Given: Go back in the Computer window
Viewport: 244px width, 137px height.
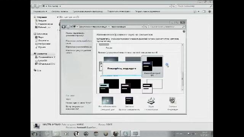Looking at the screenshot, I should 33,6.
